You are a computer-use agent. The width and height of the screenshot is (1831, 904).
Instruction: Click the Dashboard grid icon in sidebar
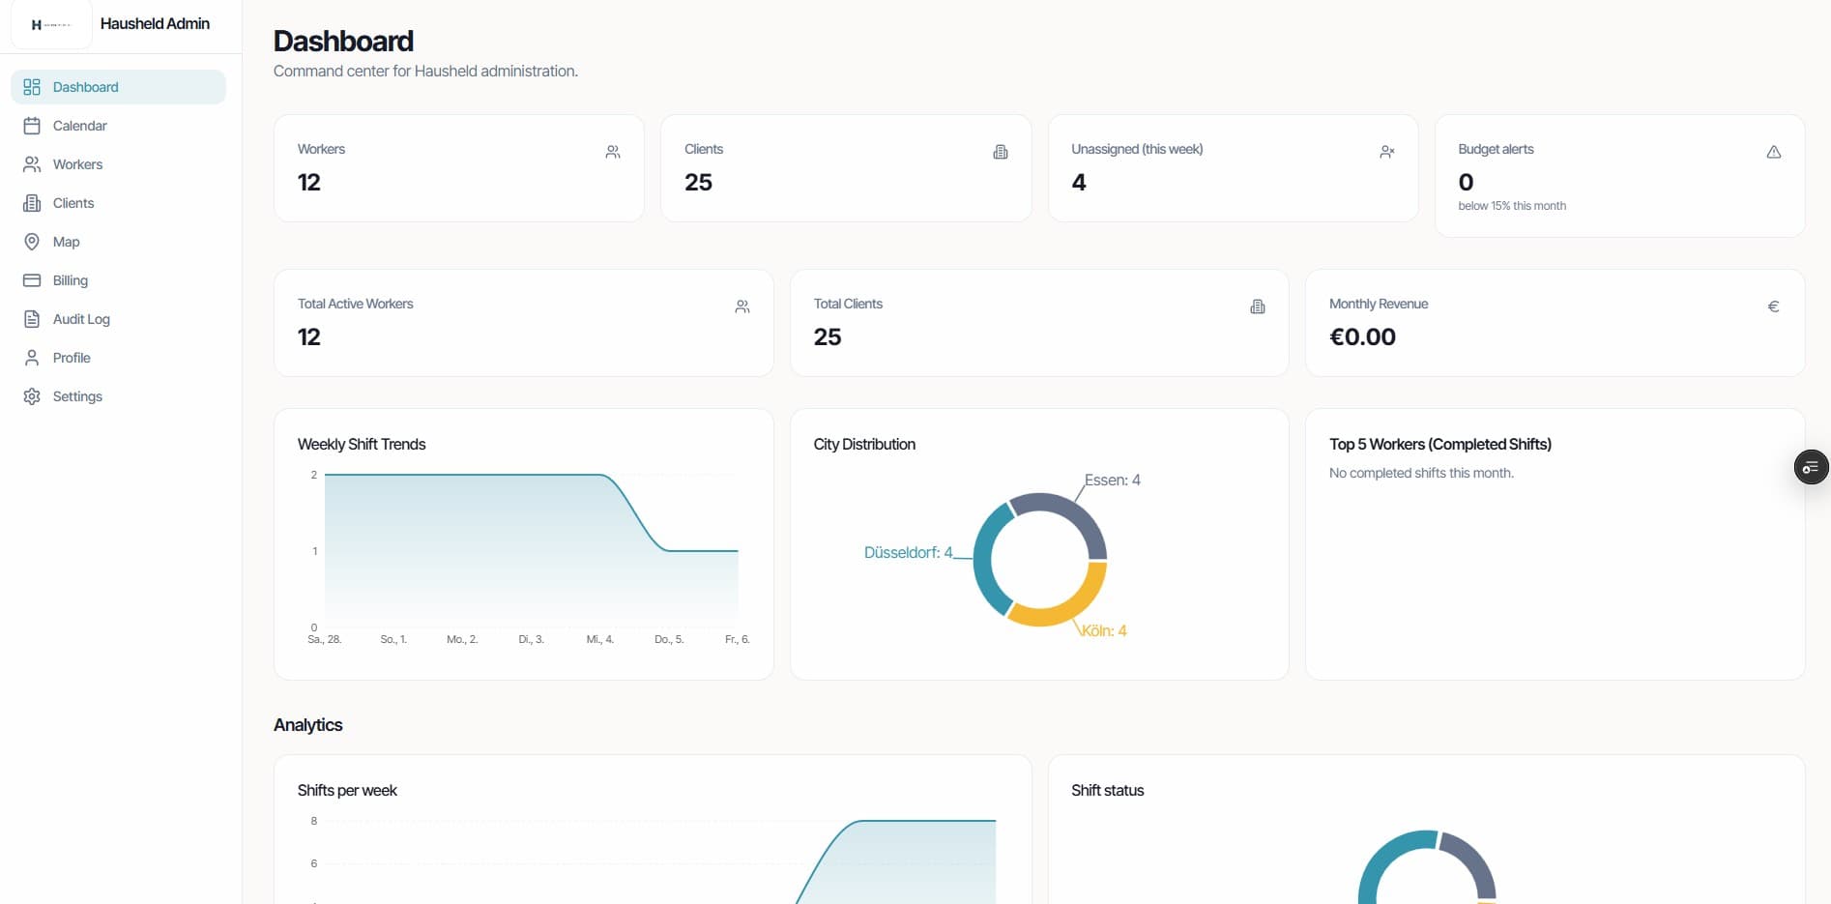(x=32, y=87)
